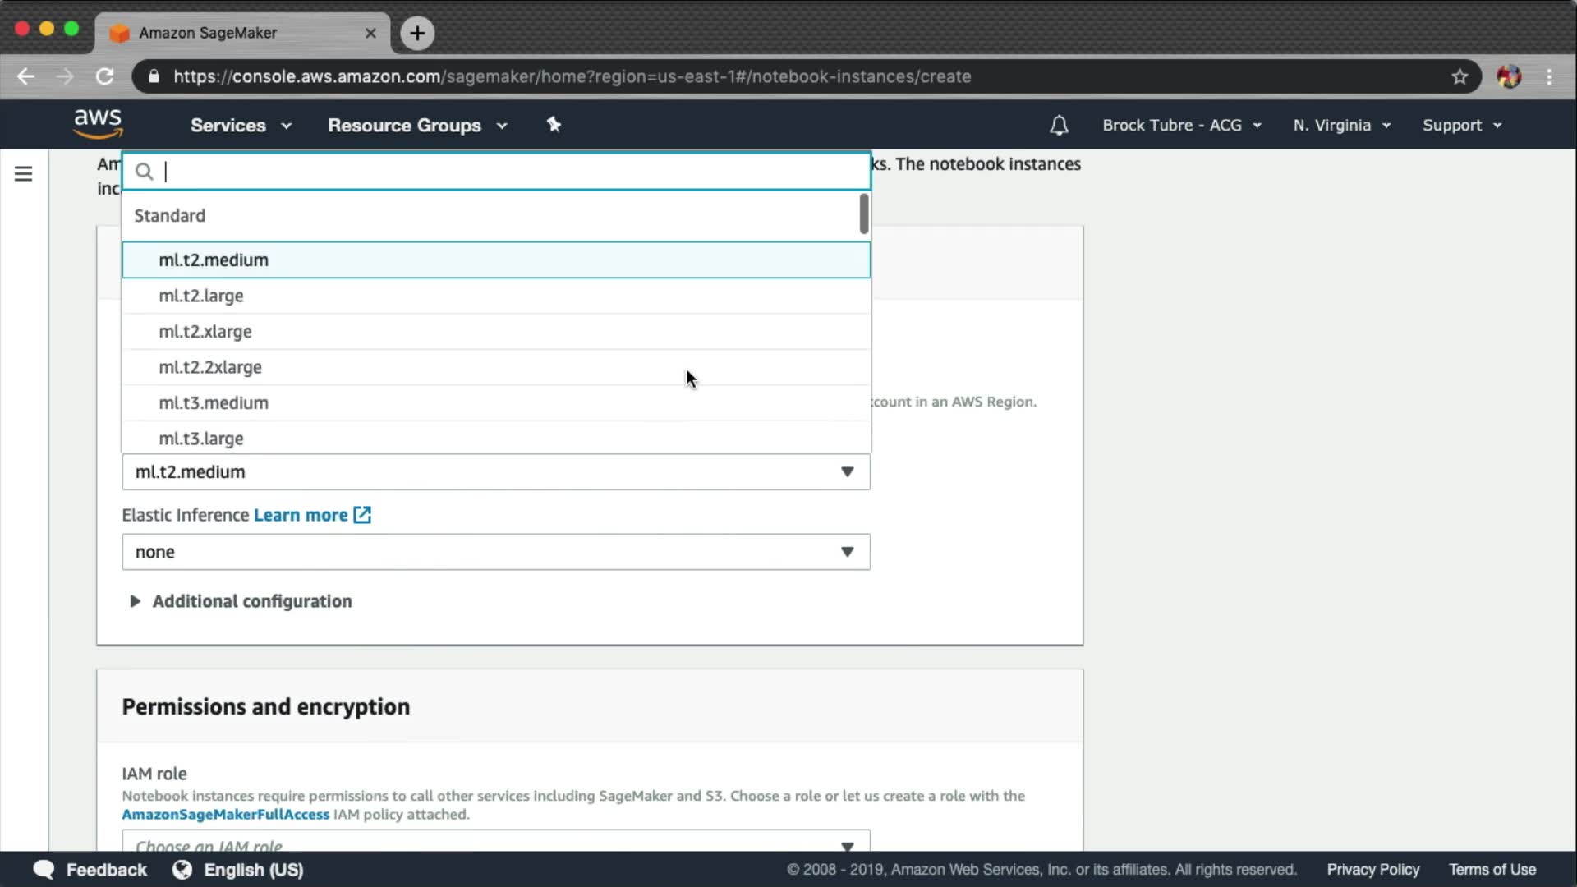Open the Elastic Inference none dropdown

pos(495,552)
